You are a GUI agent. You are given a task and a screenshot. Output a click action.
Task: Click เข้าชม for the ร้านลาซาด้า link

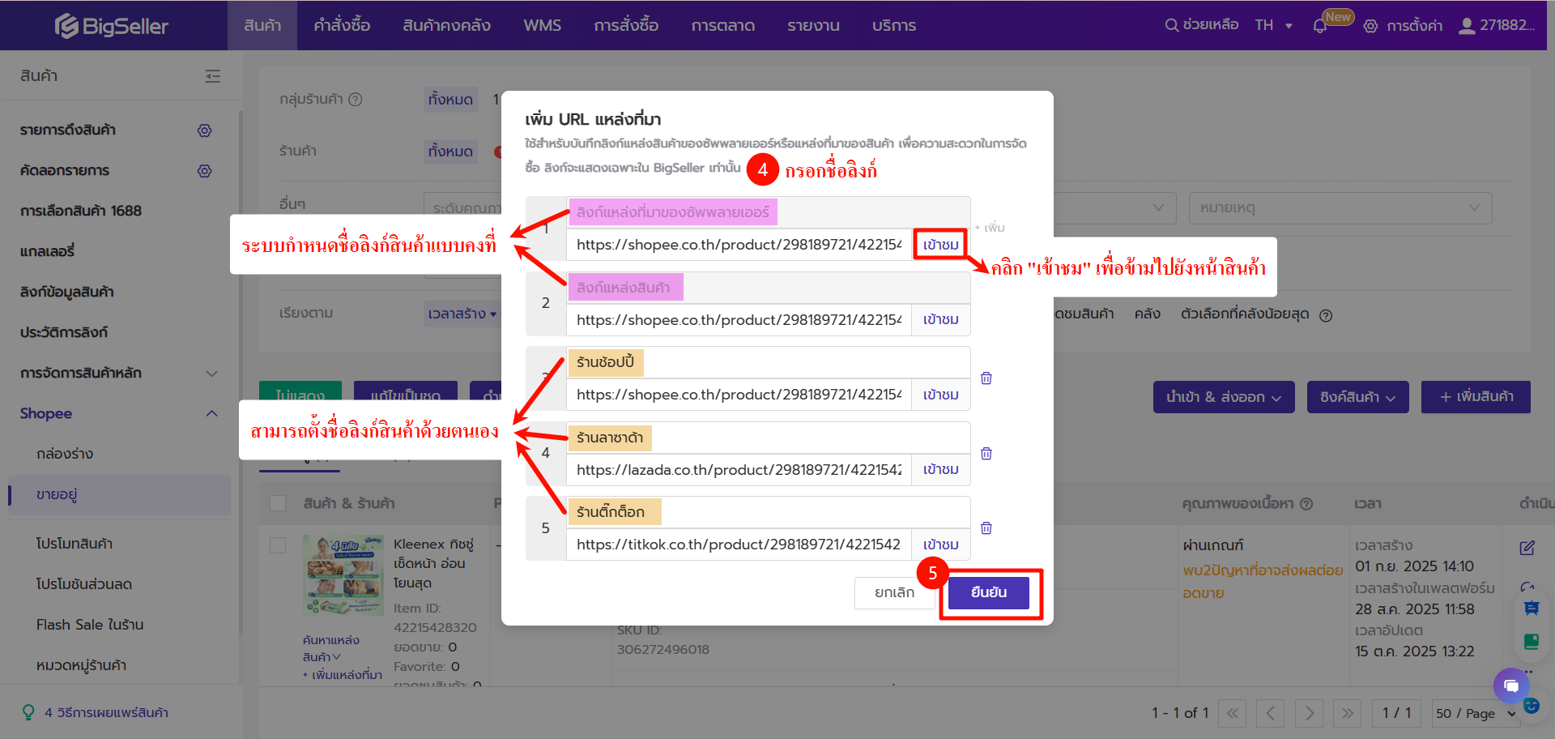pos(941,470)
